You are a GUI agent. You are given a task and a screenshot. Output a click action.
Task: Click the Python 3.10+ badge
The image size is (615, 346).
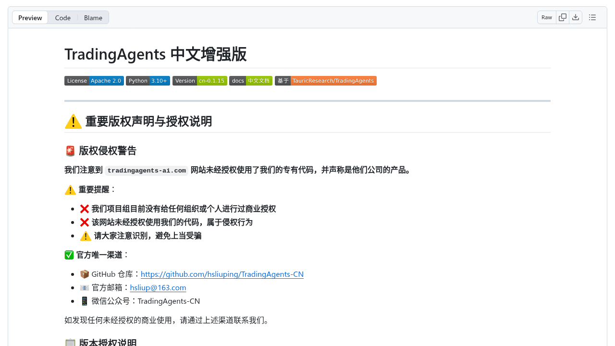tap(148, 80)
